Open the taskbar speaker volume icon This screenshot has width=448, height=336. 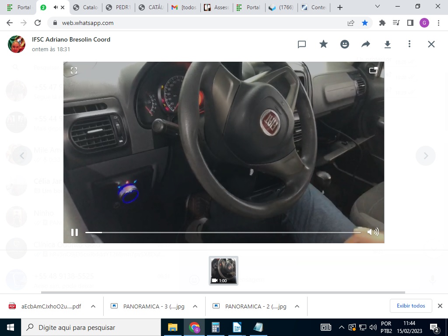tap(373, 327)
